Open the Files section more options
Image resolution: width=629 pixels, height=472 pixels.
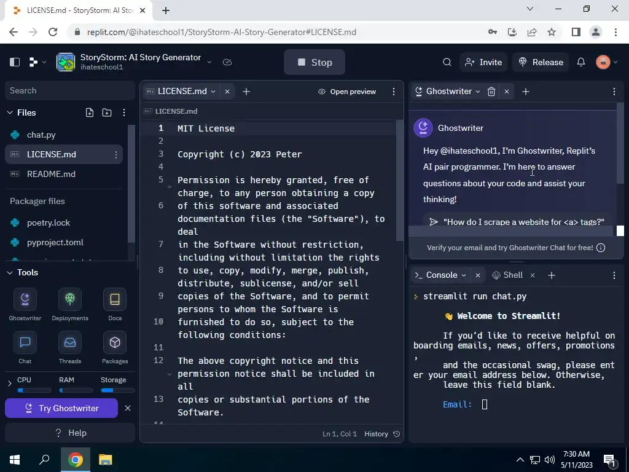124,113
